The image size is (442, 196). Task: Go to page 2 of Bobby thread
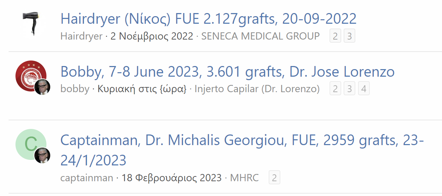(335, 89)
